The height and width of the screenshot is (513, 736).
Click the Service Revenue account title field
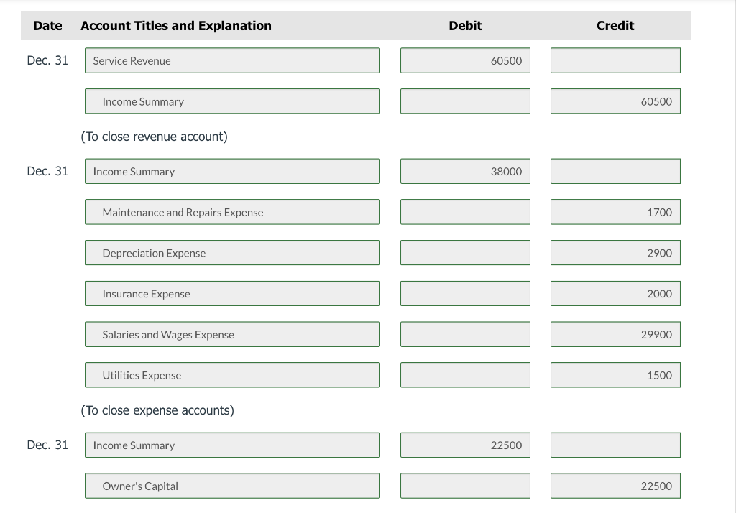point(232,60)
